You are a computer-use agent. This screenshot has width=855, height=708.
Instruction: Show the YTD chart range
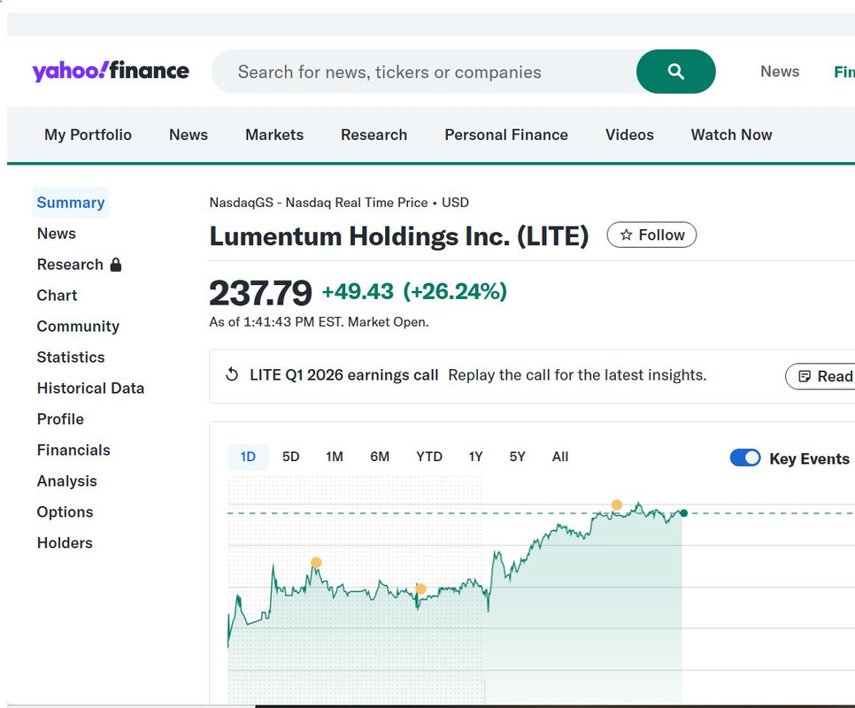tap(429, 457)
